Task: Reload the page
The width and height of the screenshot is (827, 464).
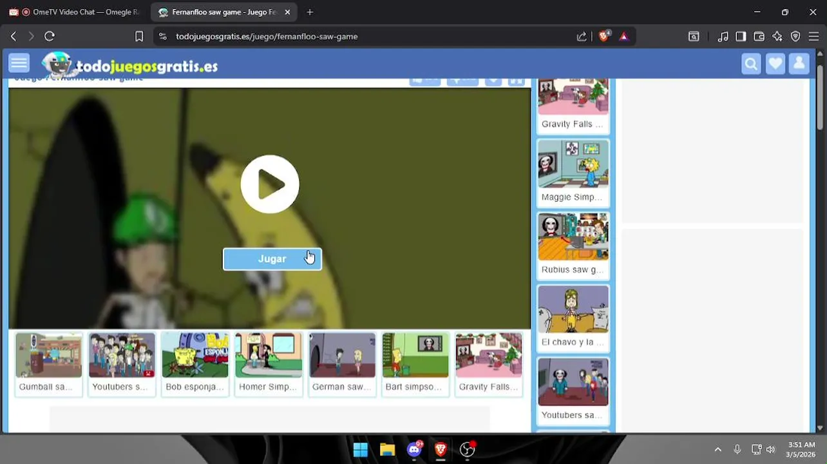Action: 50,37
